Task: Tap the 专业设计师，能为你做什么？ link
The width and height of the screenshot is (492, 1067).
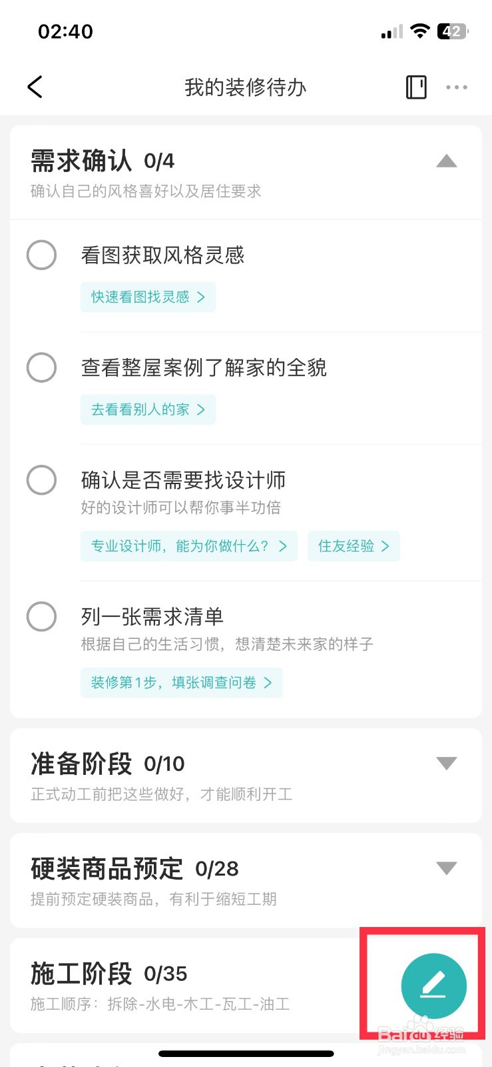Action: 189,546
